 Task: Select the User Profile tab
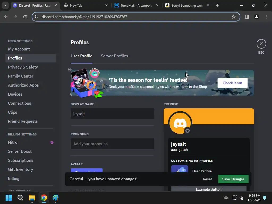click(x=81, y=56)
